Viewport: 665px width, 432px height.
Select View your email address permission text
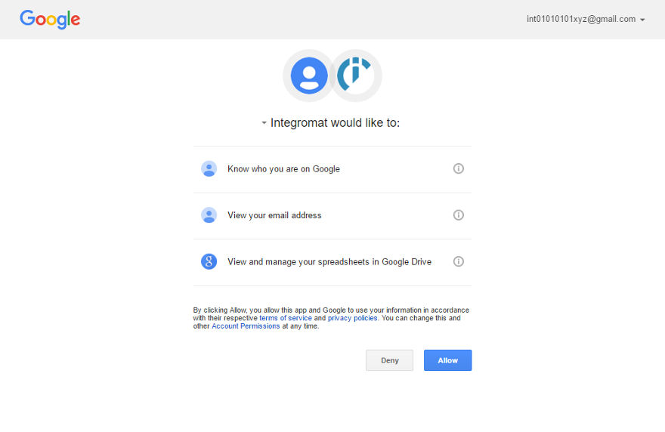point(274,215)
